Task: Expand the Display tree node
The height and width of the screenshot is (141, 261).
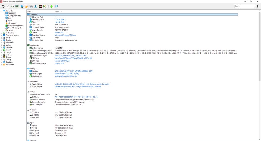Action: pyautogui.click(x=2, y=40)
